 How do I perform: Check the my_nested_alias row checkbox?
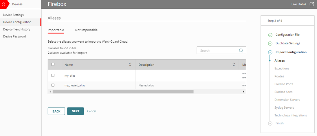[x=53, y=85]
